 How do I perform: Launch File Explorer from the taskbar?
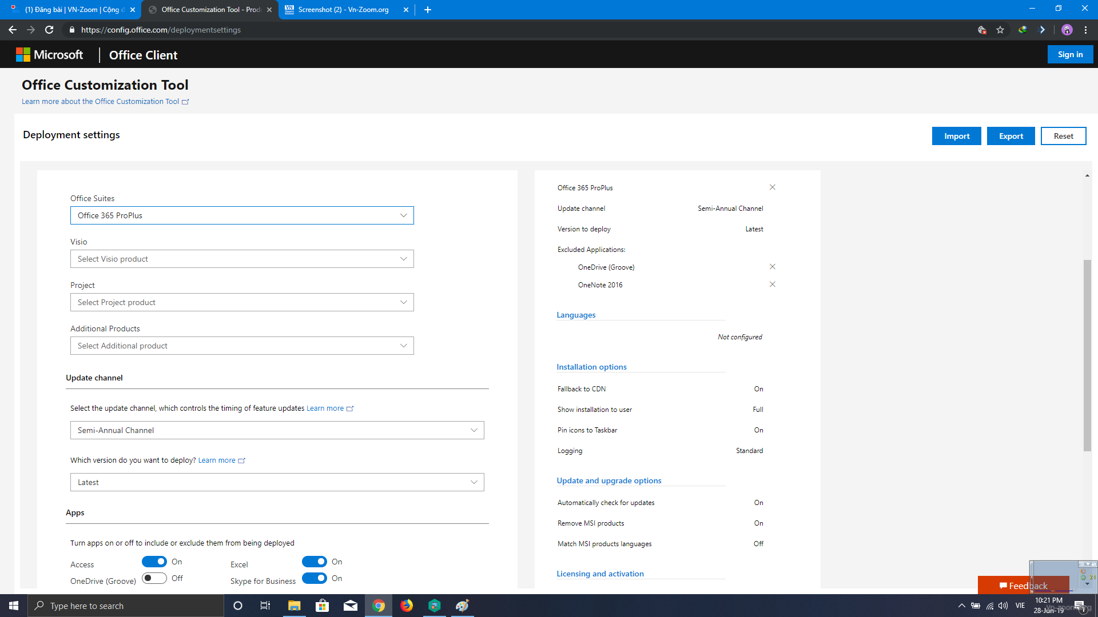coord(294,606)
